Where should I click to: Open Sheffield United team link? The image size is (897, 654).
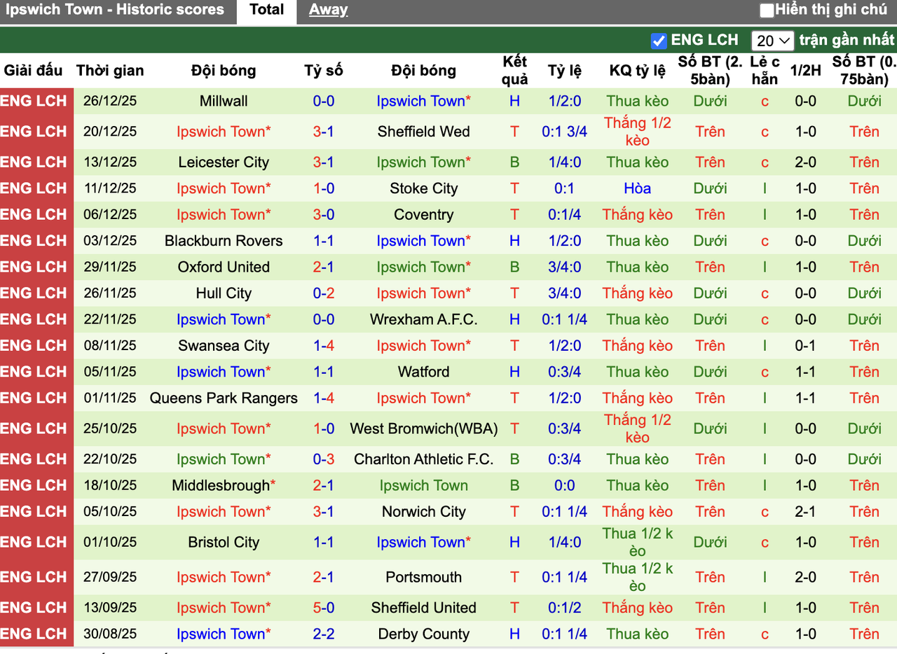pyautogui.click(x=424, y=608)
